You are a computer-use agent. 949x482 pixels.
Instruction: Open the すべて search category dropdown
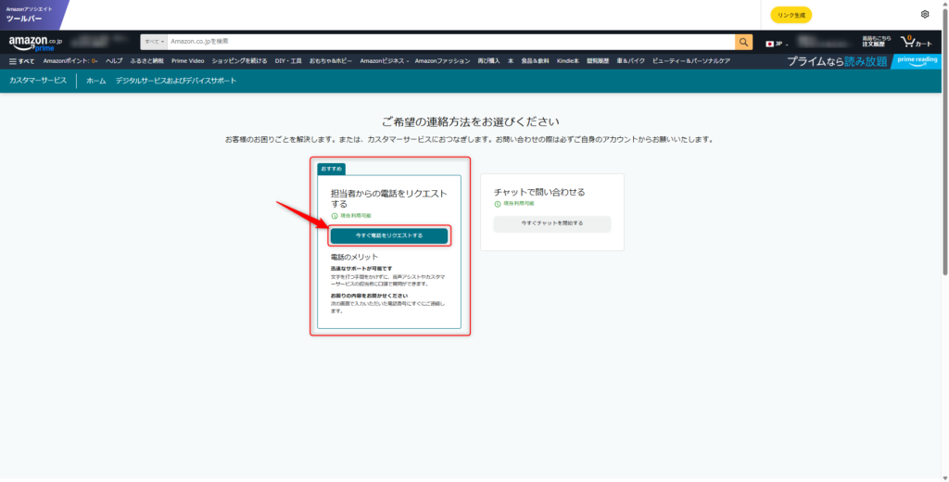pos(154,42)
